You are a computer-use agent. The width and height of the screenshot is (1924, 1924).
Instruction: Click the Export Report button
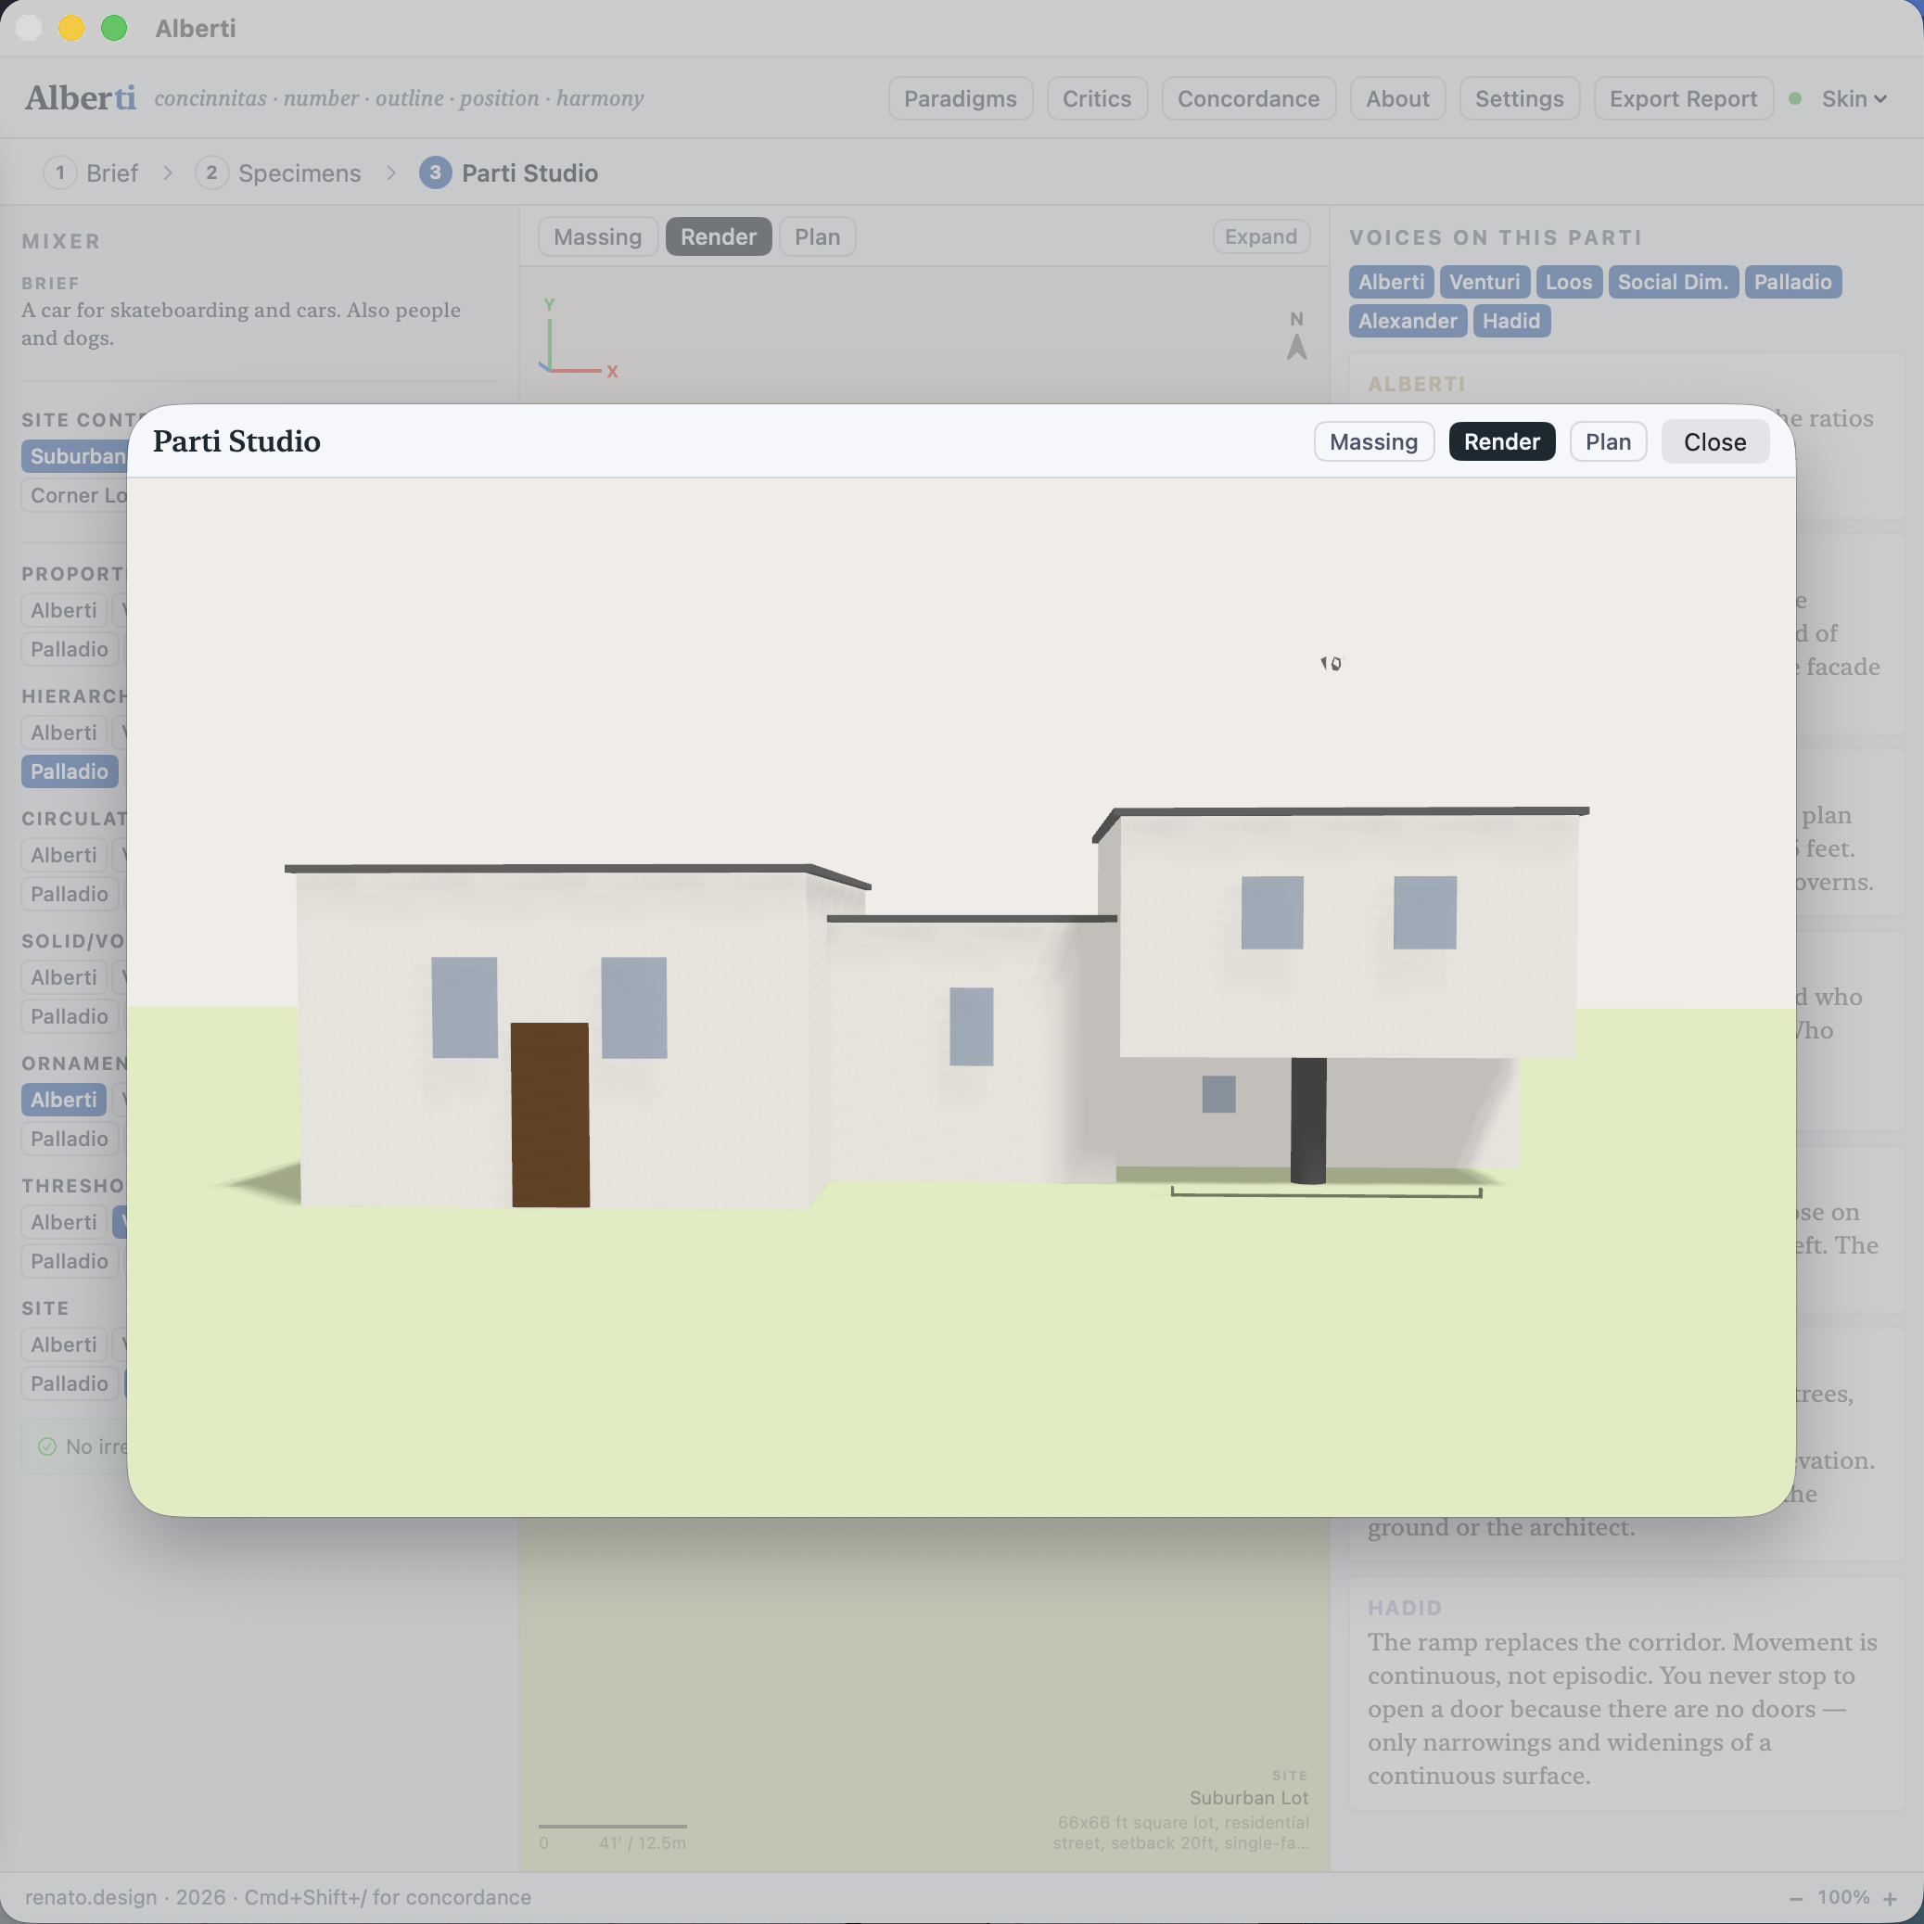pyautogui.click(x=1682, y=97)
